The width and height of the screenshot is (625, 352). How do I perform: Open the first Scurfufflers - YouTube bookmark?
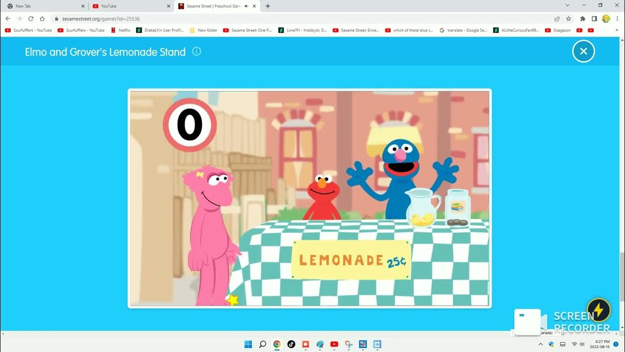pos(28,30)
